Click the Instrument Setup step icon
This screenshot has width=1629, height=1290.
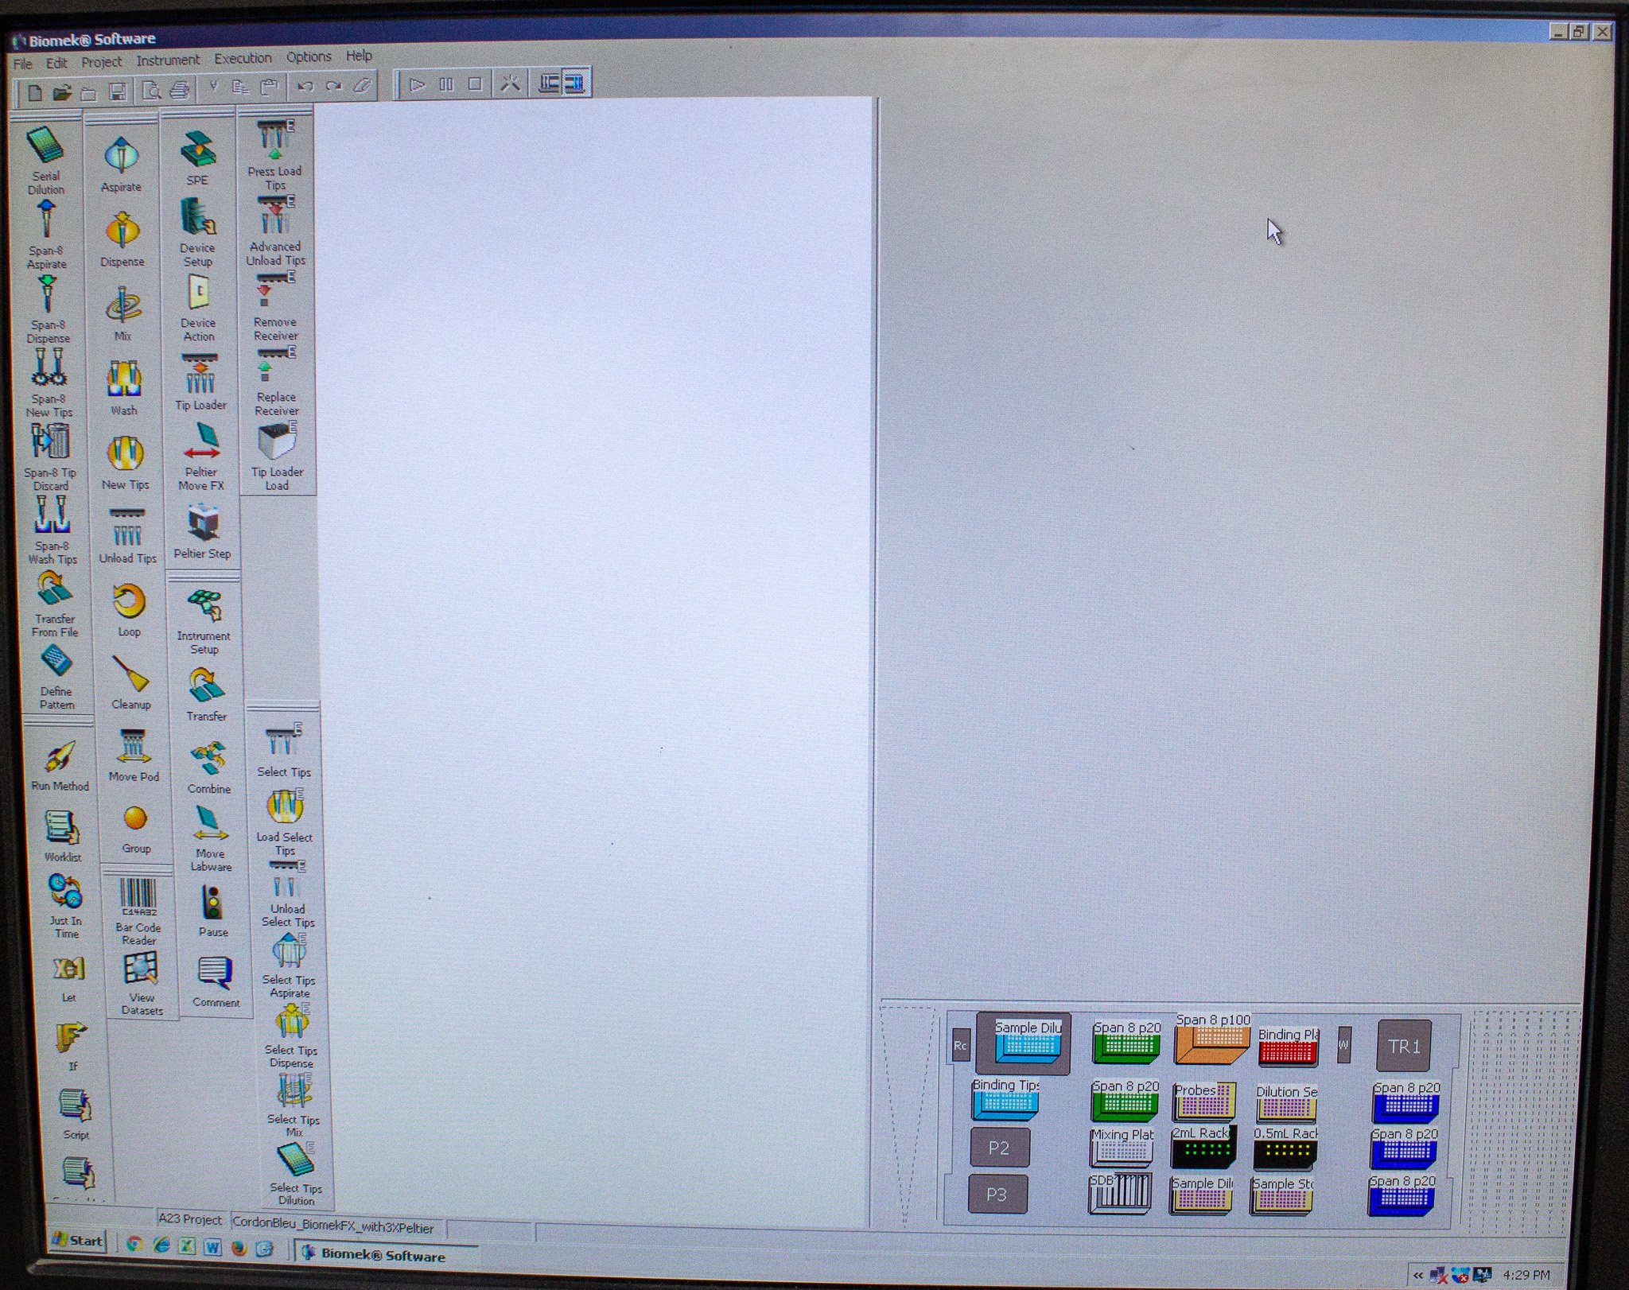[204, 608]
